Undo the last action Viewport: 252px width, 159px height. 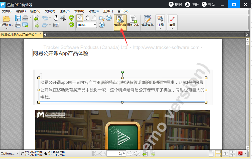click(45, 18)
